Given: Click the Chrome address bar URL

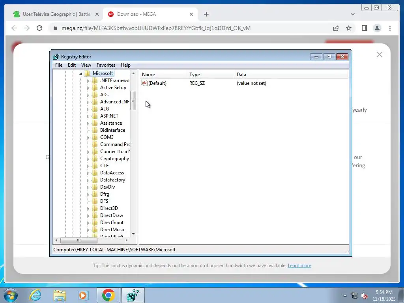Looking at the screenshot, I should tap(156, 28).
